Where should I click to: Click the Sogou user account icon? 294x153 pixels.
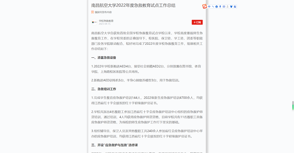227,6
